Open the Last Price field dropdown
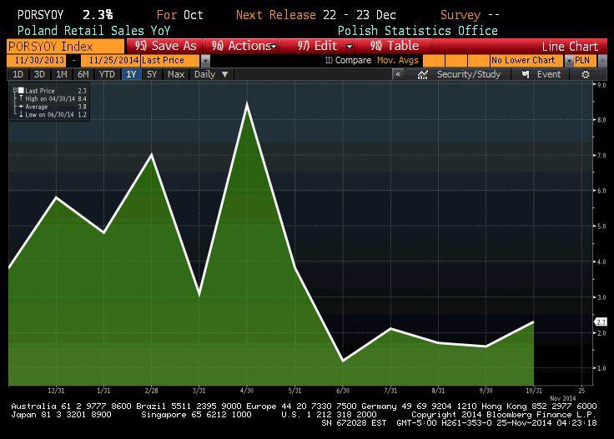 click(205, 61)
